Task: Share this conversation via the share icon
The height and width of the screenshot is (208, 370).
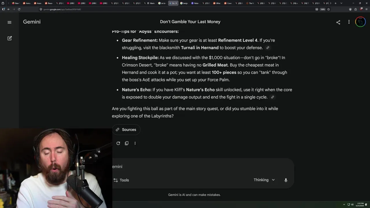Action: 338,22
